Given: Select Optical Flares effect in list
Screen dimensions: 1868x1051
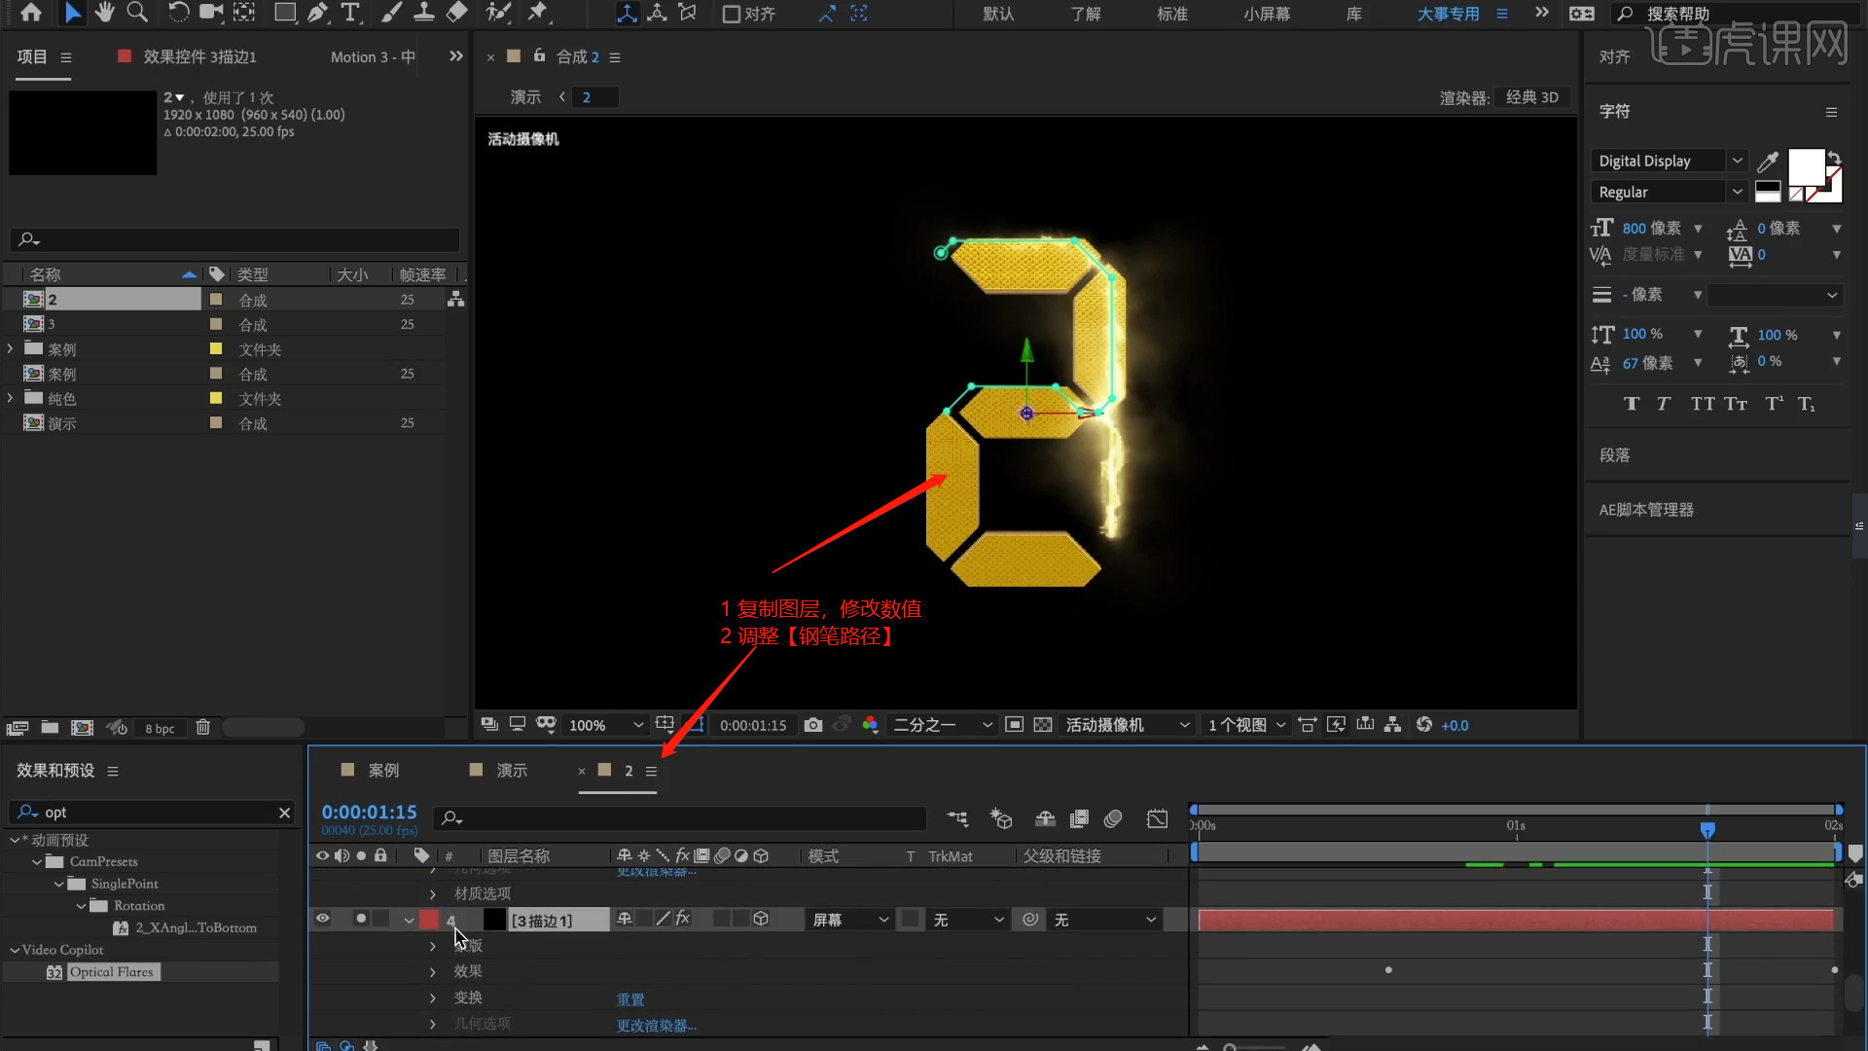Looking at the screenshot, I should pyautogui.click(x=112, y=971).
